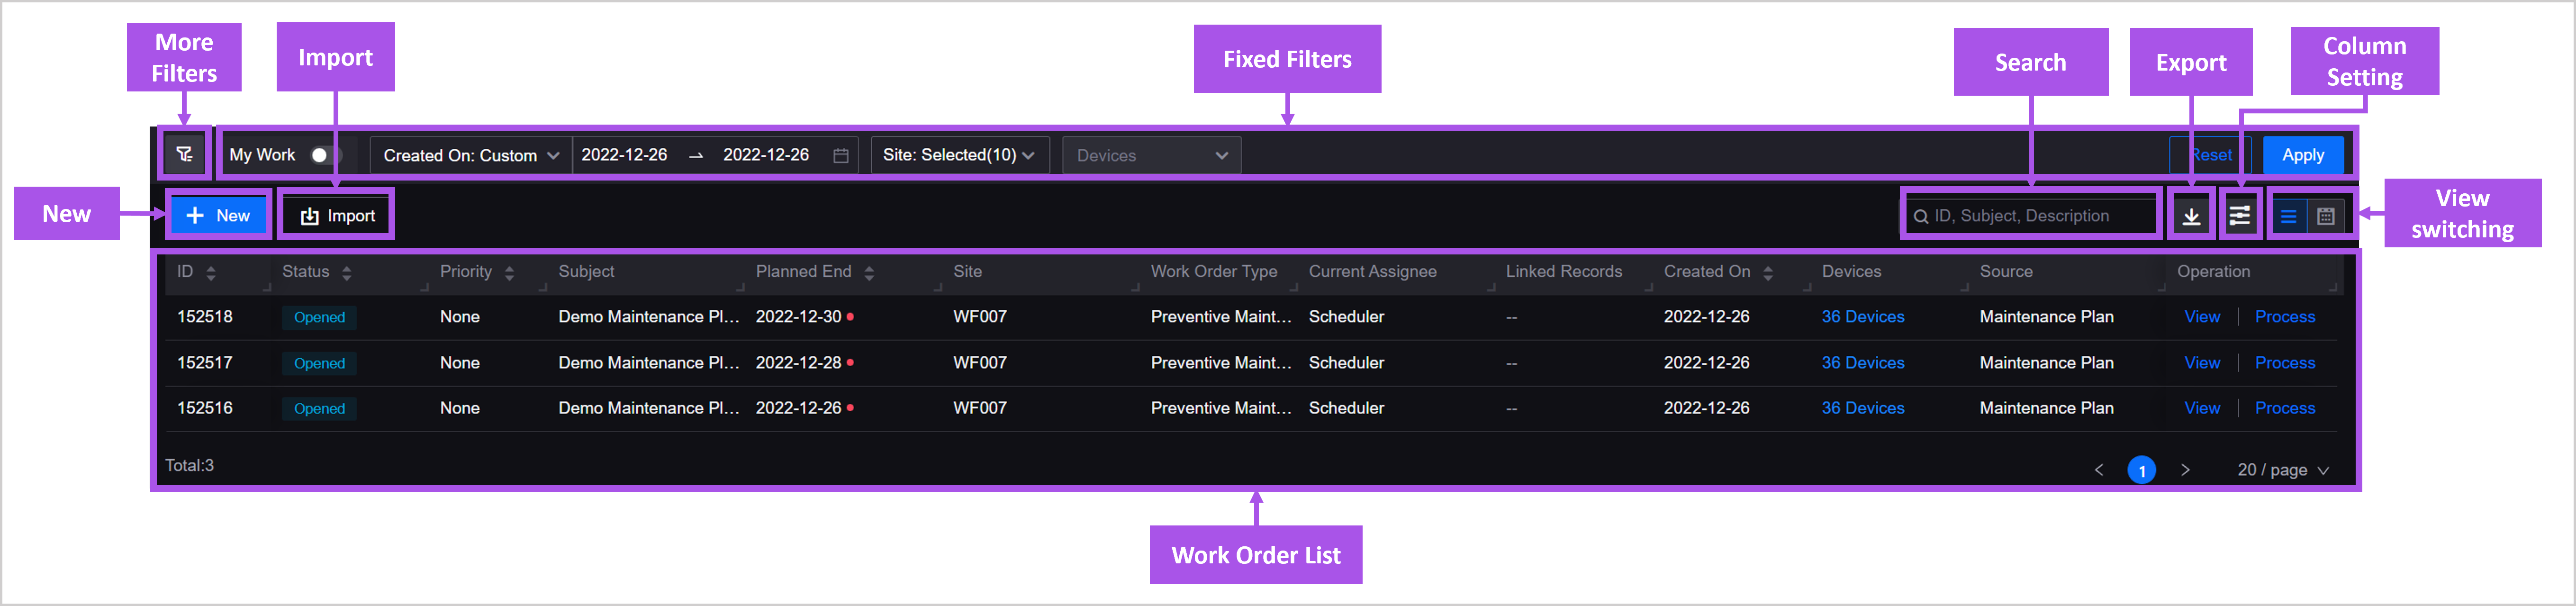Click the date range calendar icon
This screenshot has height=606, width=2576.
841,155
